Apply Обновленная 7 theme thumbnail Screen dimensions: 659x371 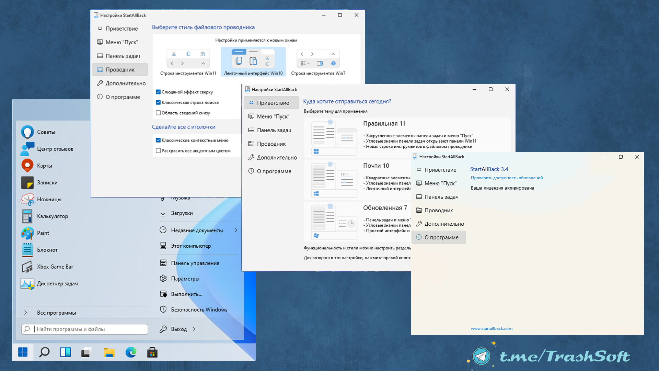pyautogui.click(x=334, y=222)
